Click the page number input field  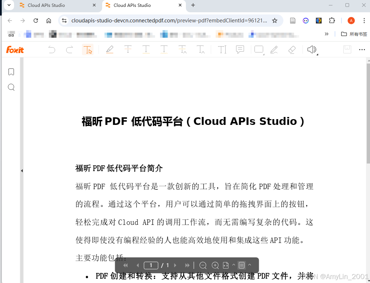click(x=151, y=265)
